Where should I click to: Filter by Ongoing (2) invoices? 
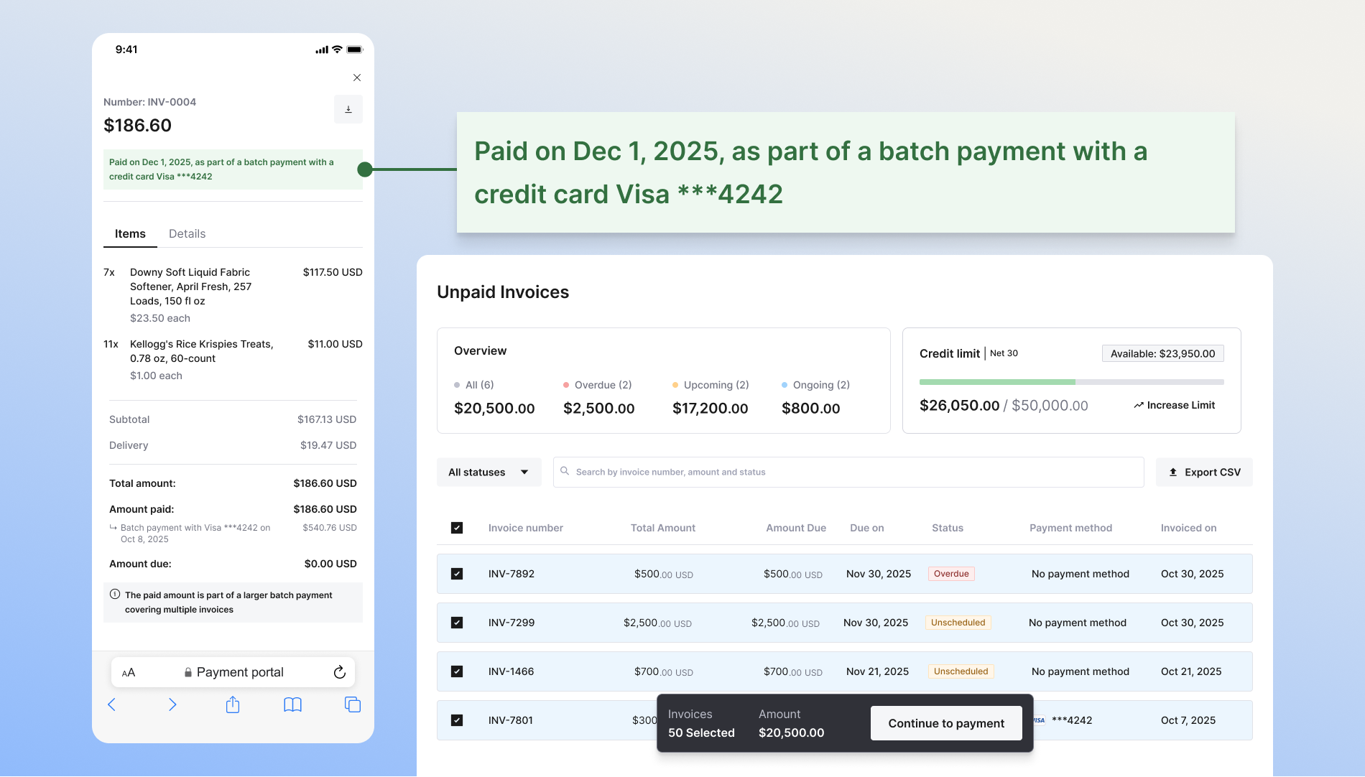(815, 397)
